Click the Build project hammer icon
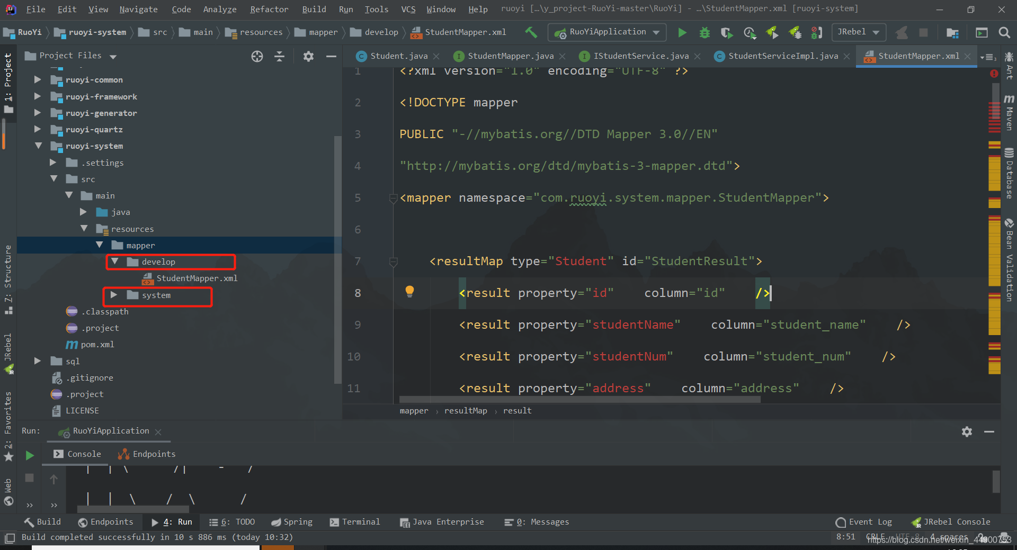Image resolution: width=1017 pixels, height=550 pixels. click(531, 32)
